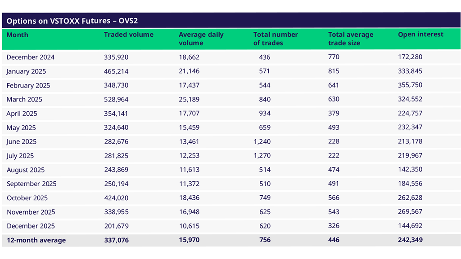Select October 2025 traded volume 424,020
Image resolution: width=461 pixels, height=259 pixels.
pyautogui.click(x=116, y=198)
